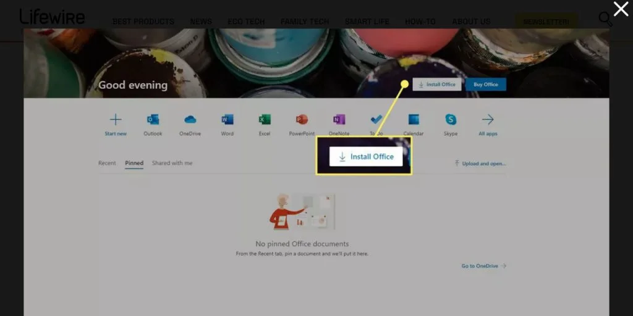This screenshot has width=633, height=316.
Task: Click 'No pinned Office documents' text
Action: [302, 244]
